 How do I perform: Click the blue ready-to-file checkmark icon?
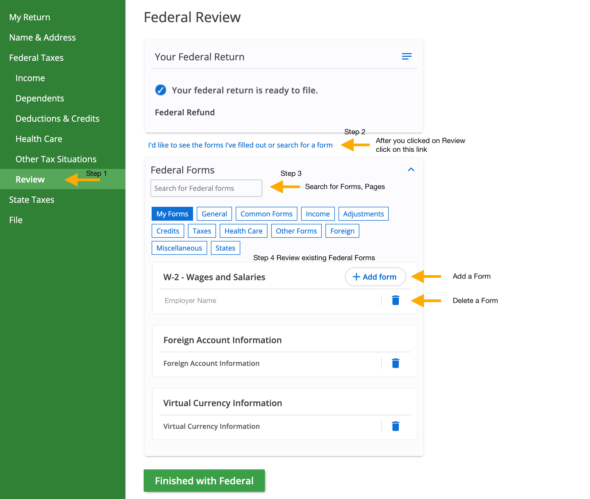pyautogui.click(x=160, y=90)
